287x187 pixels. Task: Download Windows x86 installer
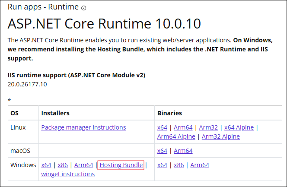point(63,165)
